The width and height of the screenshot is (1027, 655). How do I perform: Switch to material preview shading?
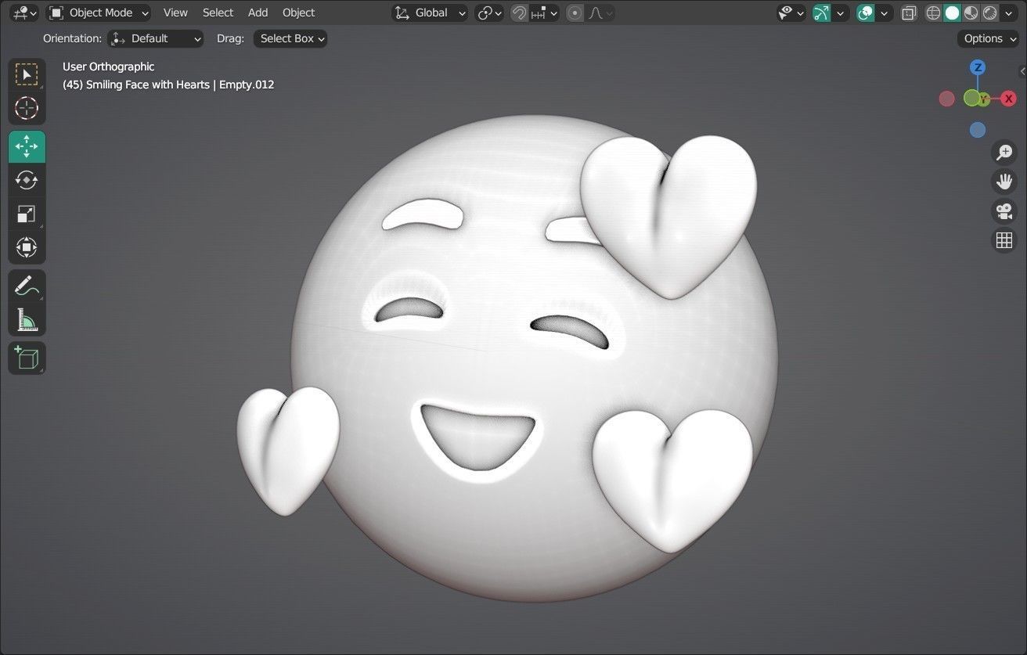tap(971, 13)
